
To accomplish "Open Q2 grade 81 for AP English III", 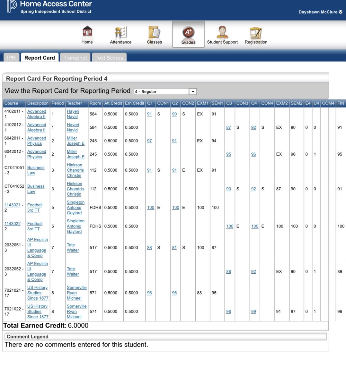I will click(174, 248).
